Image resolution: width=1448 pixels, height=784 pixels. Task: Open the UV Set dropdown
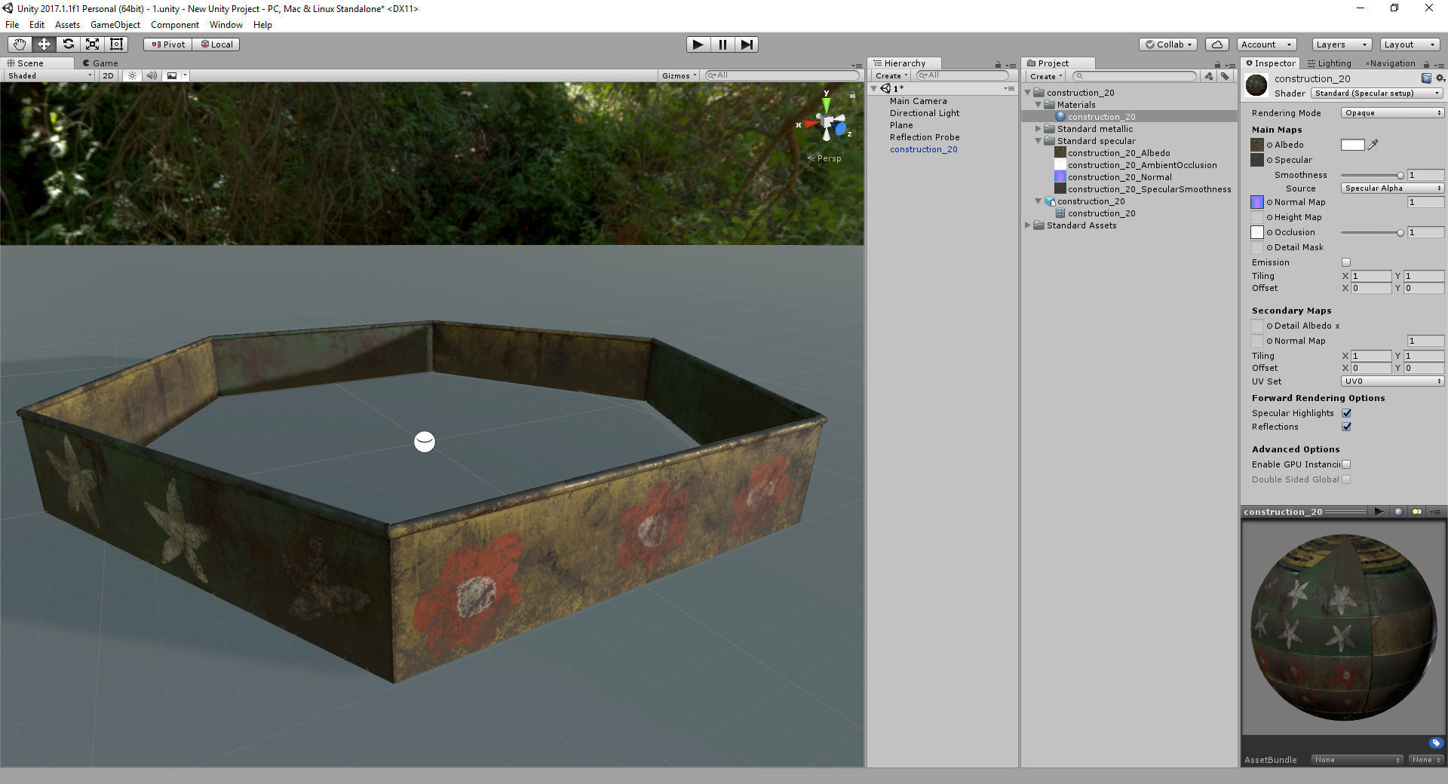(x=1392, y=381)
